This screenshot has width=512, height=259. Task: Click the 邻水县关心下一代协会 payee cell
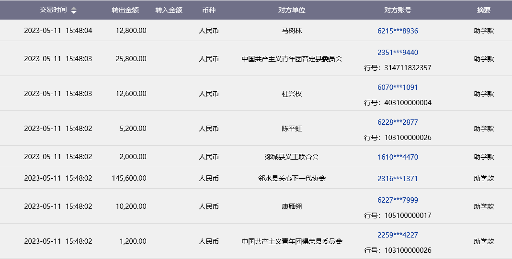point(292,179)
